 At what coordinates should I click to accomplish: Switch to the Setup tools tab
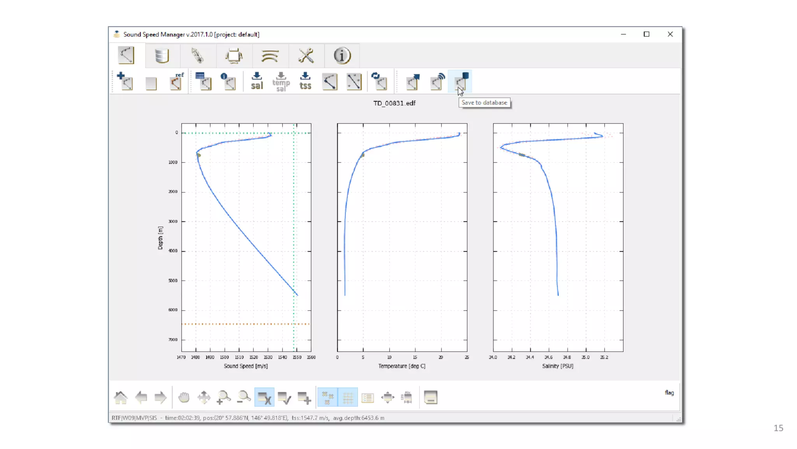[306, 56]
